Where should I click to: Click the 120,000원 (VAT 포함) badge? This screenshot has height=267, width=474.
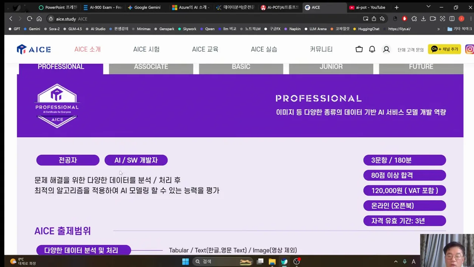pos(404,190)
